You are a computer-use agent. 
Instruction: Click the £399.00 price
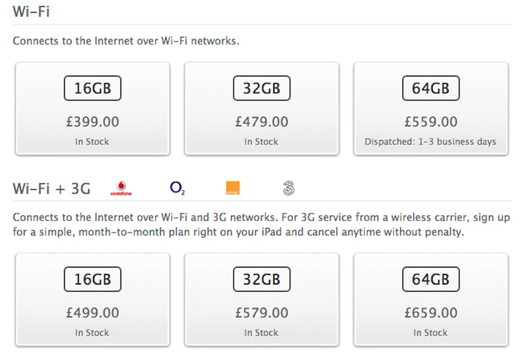click(92, 121)
